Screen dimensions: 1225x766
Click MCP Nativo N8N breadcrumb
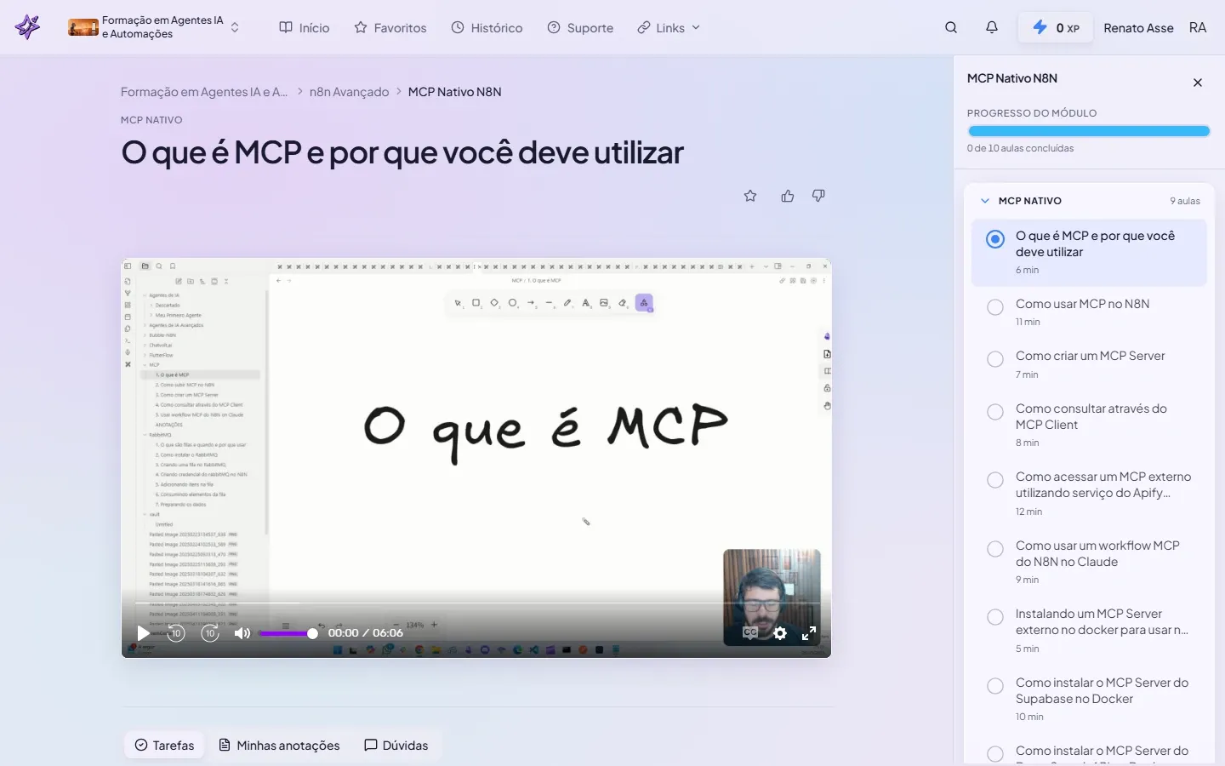coord(454,92)
